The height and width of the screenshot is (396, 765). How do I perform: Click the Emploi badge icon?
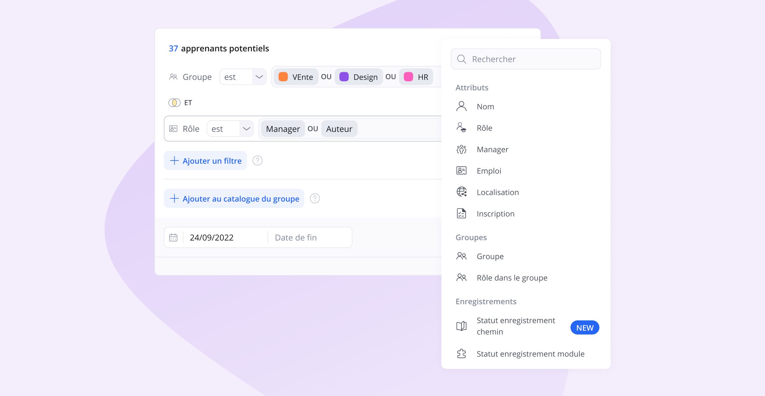coord(461,170)
